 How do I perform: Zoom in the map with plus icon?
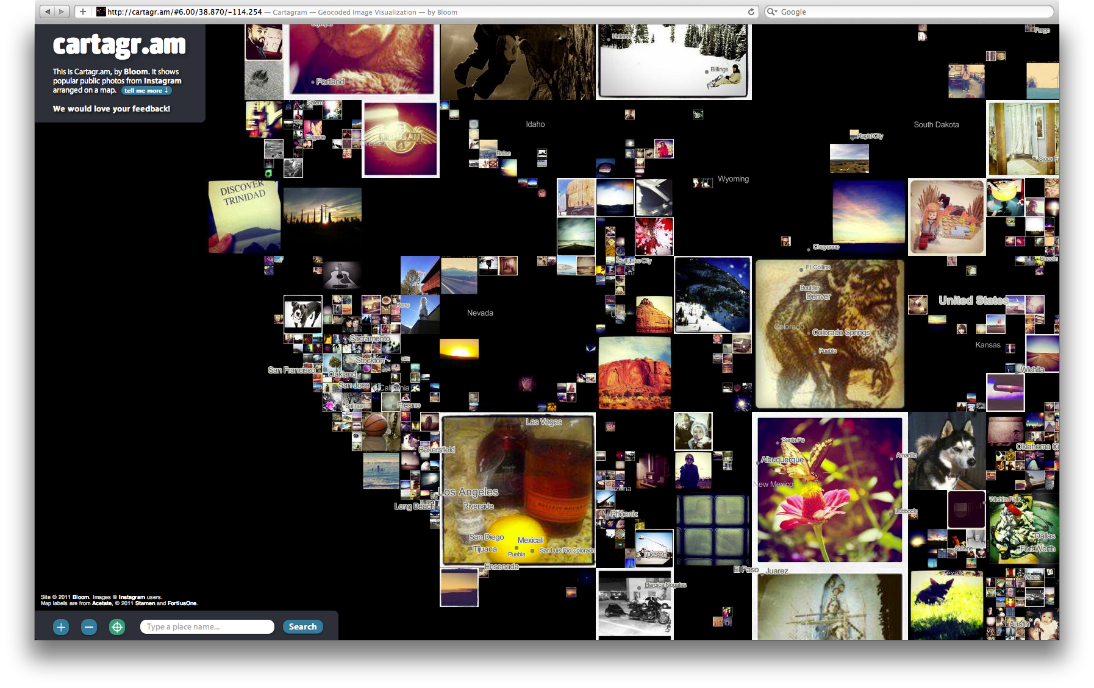coord(61,627)
